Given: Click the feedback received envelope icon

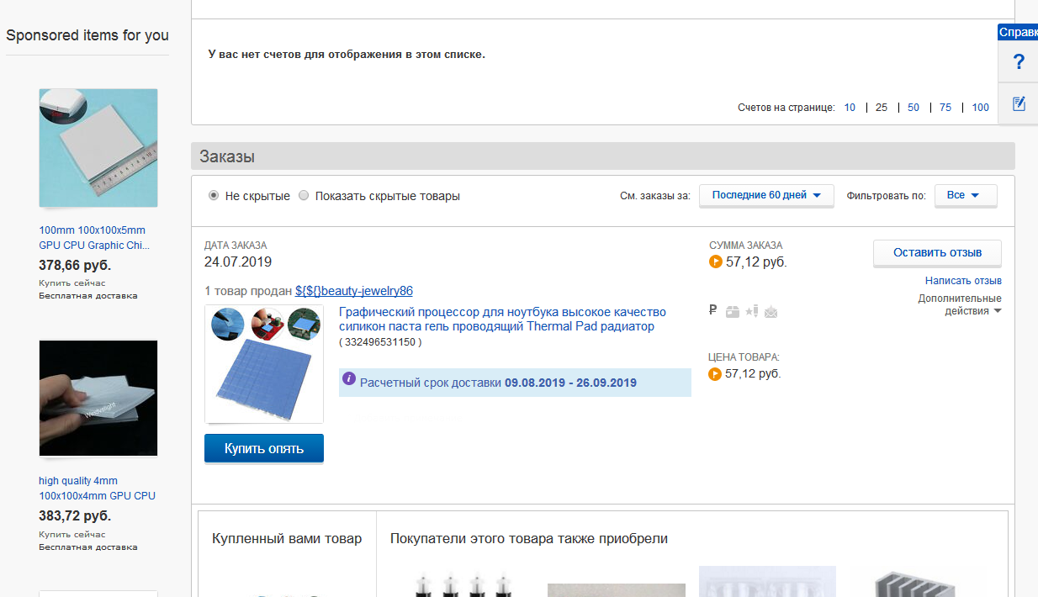Looking at the screenshot, I should click(771, 311).
